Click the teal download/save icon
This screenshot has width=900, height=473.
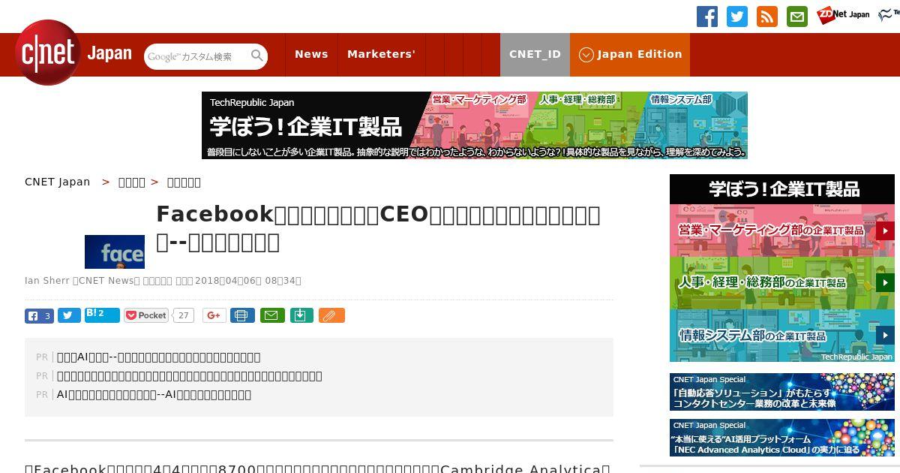coord(301,316)
